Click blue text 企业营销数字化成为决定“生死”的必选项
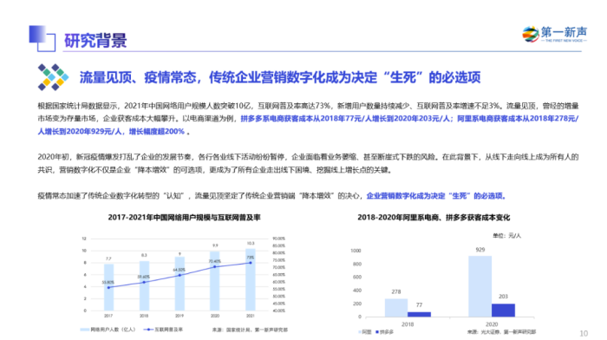 point(436,195)
